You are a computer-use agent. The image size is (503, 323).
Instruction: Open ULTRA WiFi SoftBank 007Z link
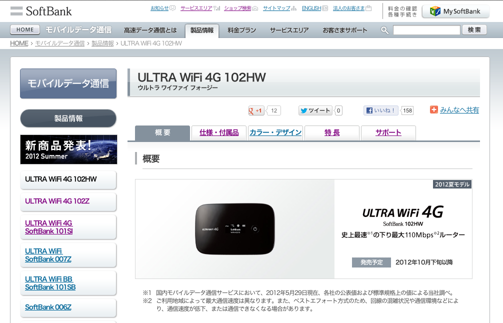68,255
